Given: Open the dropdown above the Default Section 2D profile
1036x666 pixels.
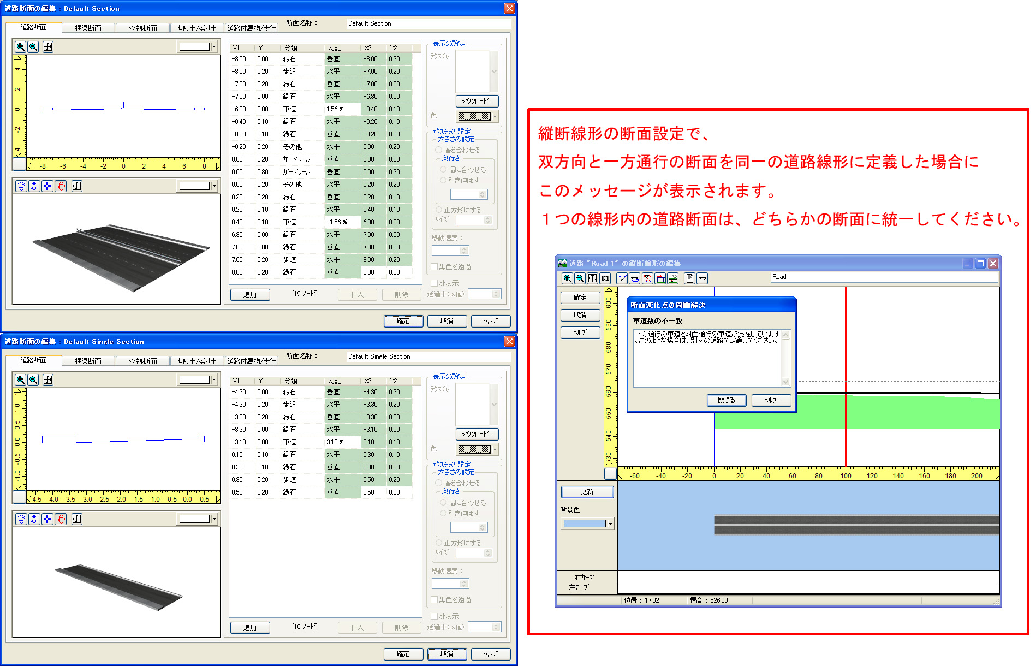Looking at the screenshot, I should (214, 47).
